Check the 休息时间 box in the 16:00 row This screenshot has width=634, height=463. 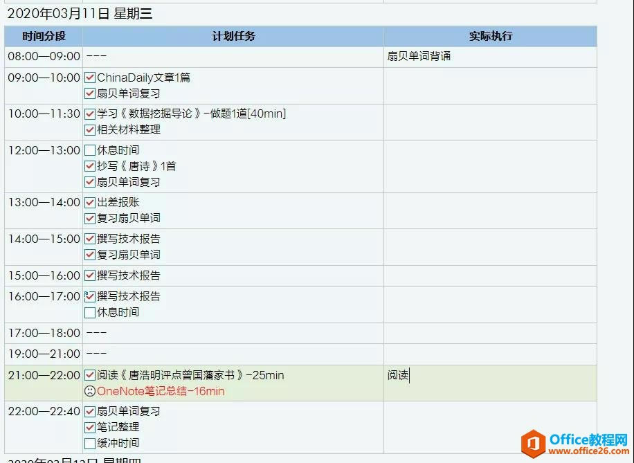89,312
